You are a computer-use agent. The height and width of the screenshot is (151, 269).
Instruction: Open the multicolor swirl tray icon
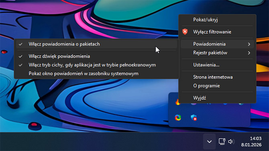[178, 118]
